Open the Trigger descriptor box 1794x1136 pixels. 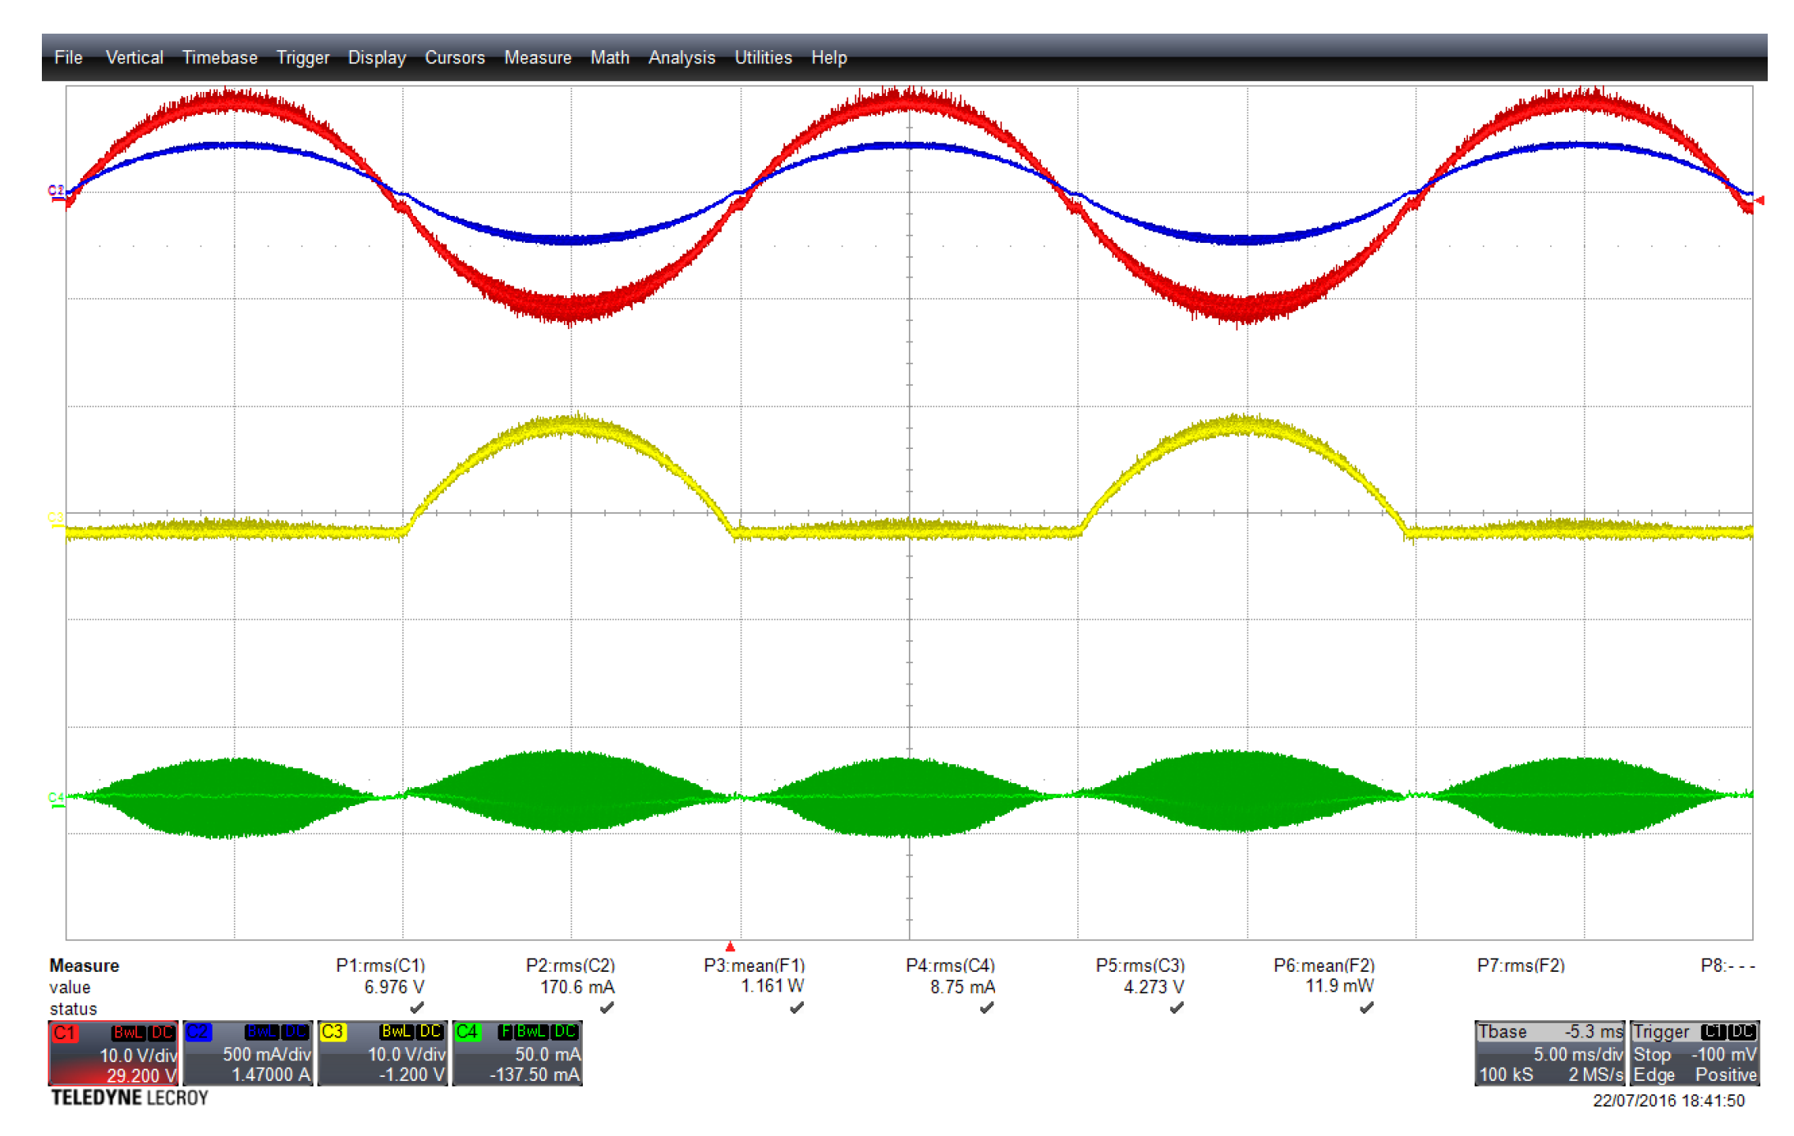pos(1695,1053)
